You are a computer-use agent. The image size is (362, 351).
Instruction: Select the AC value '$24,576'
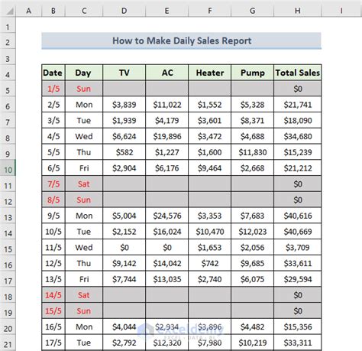(167, 216)
